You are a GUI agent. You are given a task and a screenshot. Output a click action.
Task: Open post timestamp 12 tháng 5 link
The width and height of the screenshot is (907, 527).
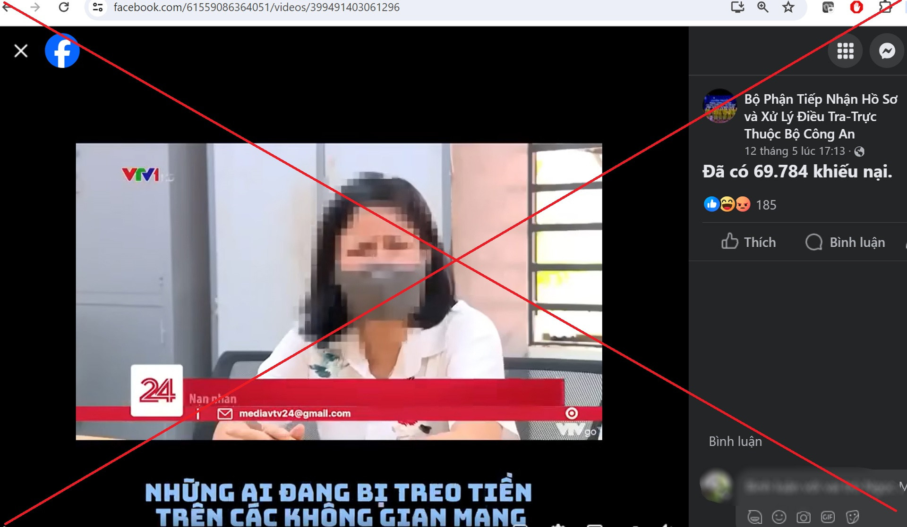[794, 151]
